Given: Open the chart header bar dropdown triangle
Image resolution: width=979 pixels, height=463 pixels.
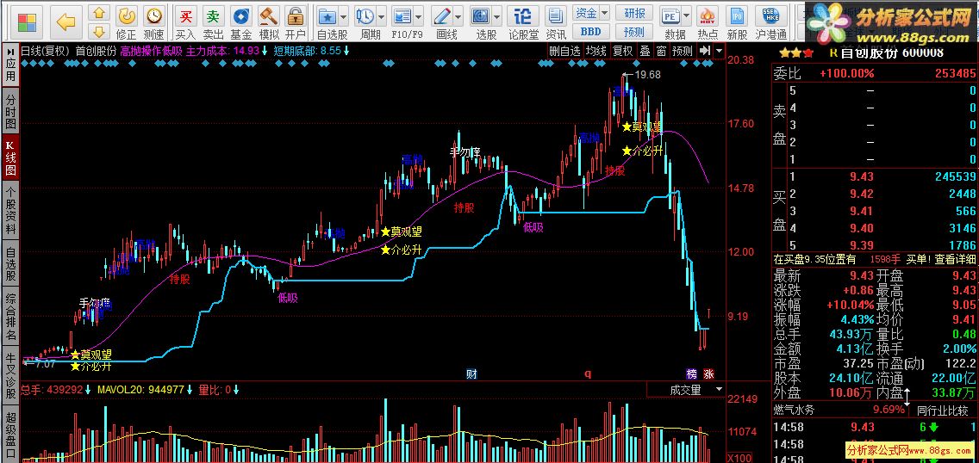Looking at the screenshot, I should 720,51.
